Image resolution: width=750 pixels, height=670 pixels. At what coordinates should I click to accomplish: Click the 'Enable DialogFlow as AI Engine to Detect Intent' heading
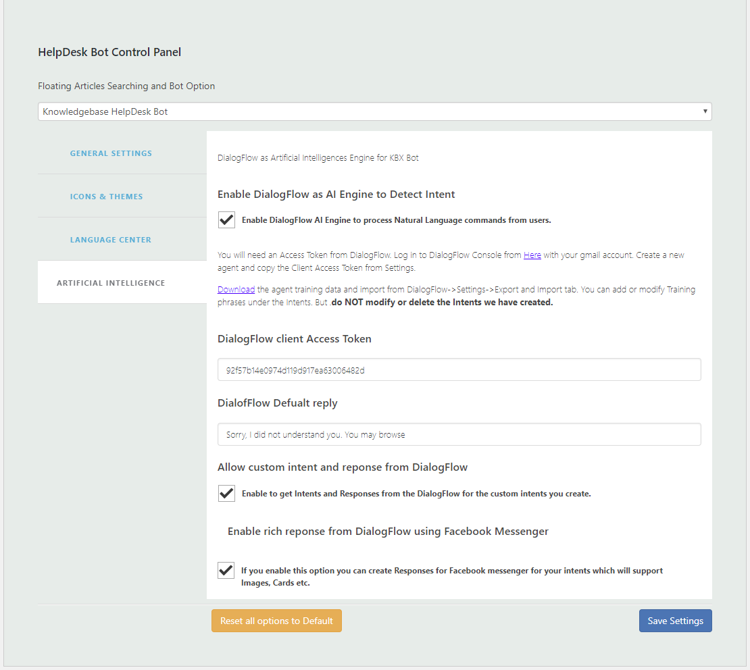pyautogui.click(x=336, y=194)
